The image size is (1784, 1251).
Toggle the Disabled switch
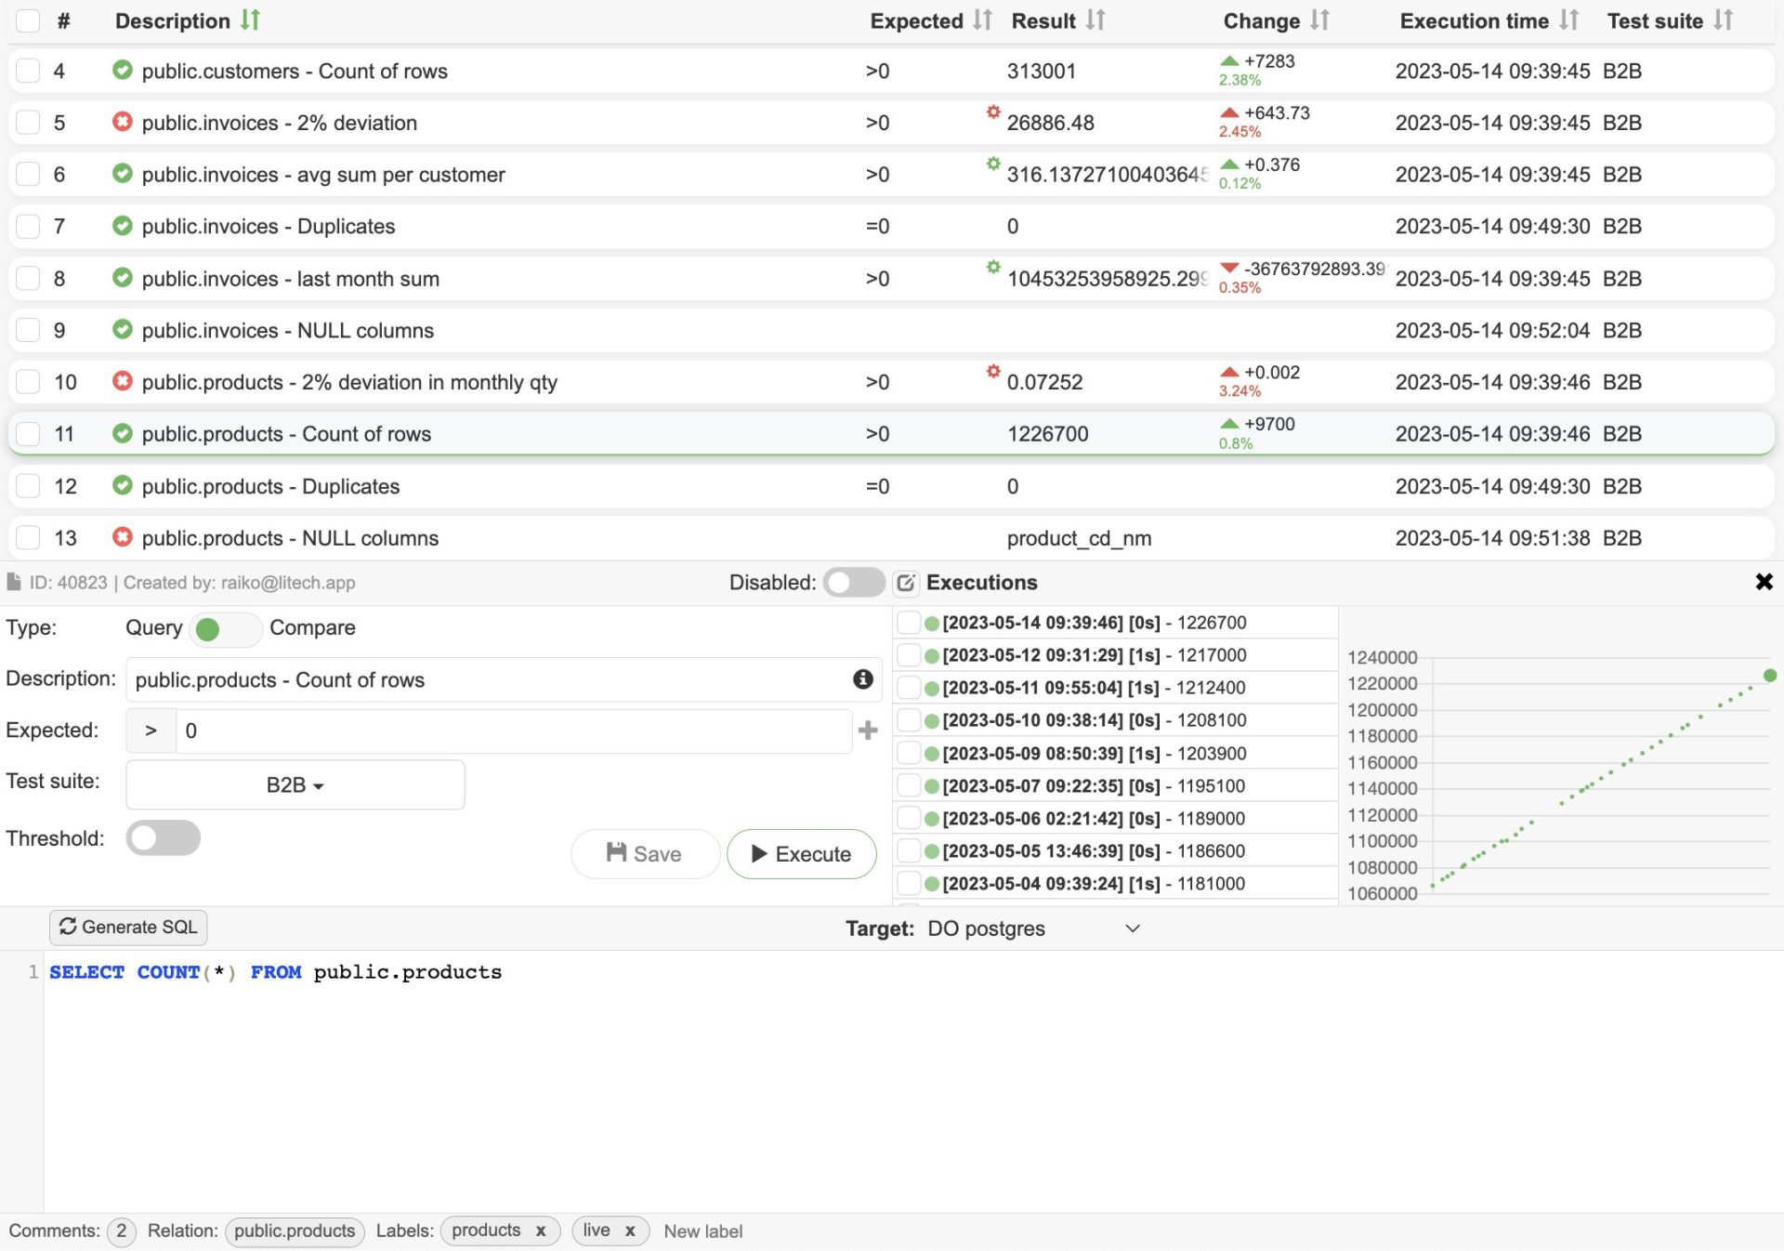(x=854, y=583)
